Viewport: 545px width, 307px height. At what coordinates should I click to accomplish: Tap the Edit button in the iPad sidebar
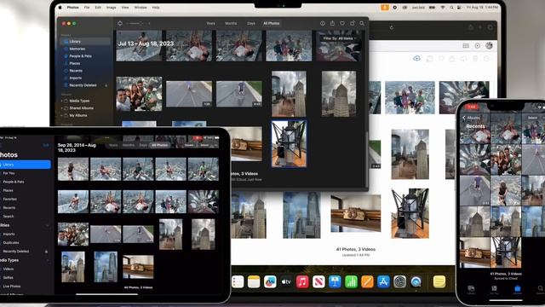46,145
